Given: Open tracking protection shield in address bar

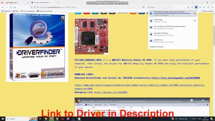Looking at the screenshot, I should pyautogui.click(x=32, y=7).
